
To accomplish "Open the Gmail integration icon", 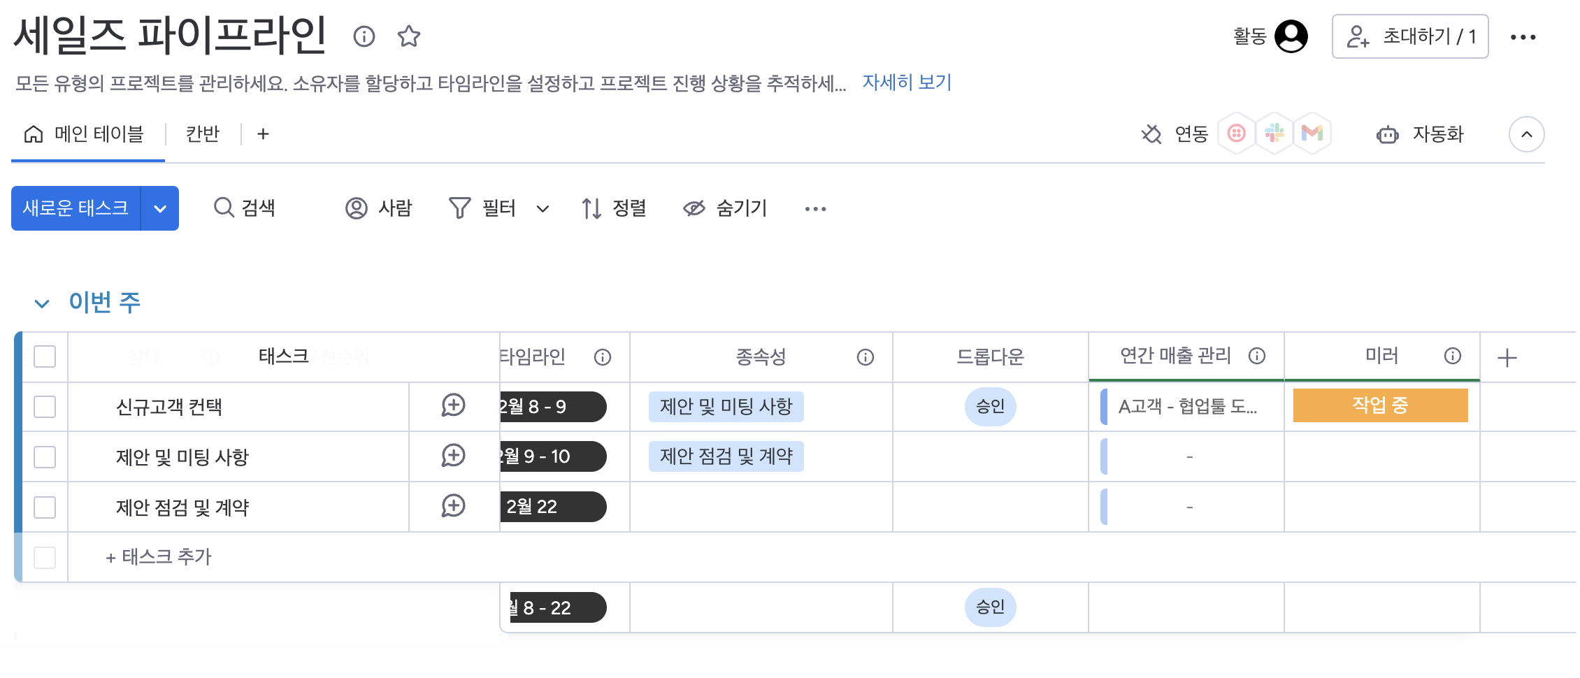I will [1312, 133].
